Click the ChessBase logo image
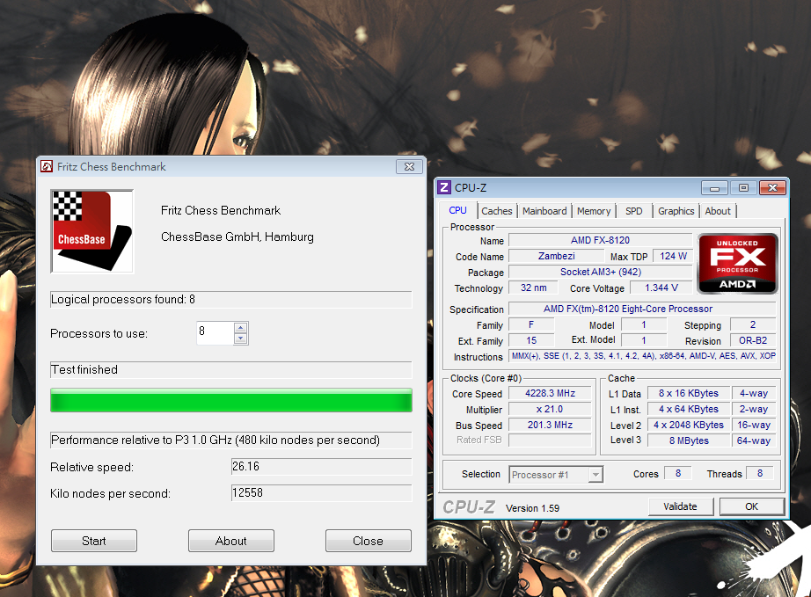811x597 pixels. pos(92,231)
